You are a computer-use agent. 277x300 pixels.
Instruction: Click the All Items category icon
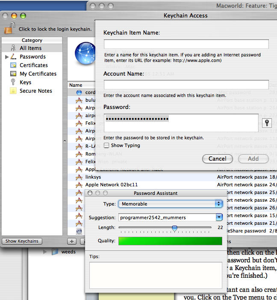click(13, 48)
